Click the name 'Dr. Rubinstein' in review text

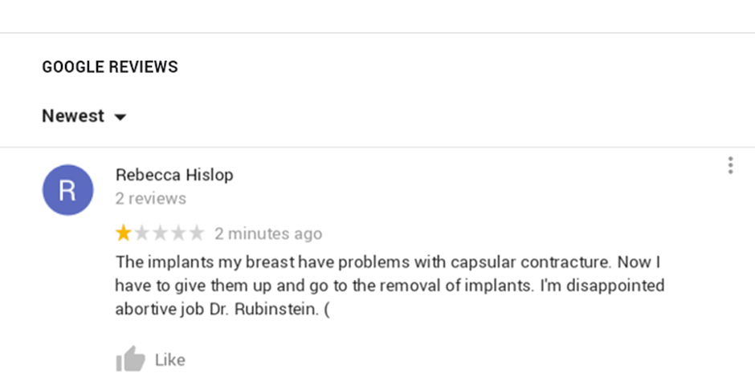[264, 309]
